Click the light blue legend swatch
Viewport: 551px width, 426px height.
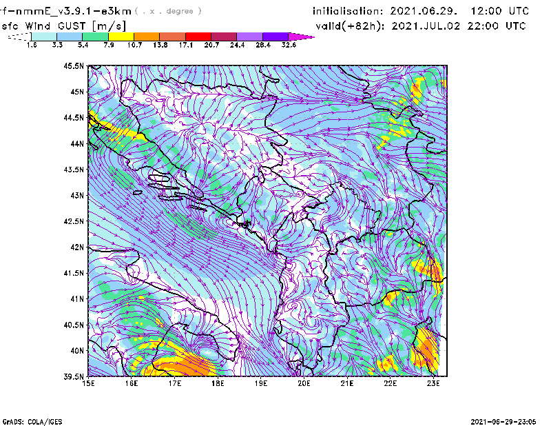tap(70, 37)
